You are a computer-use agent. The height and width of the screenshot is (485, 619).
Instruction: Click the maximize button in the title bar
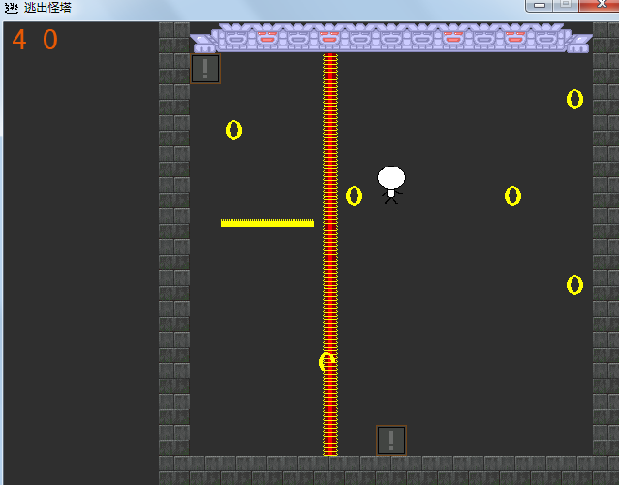[566, 5]
